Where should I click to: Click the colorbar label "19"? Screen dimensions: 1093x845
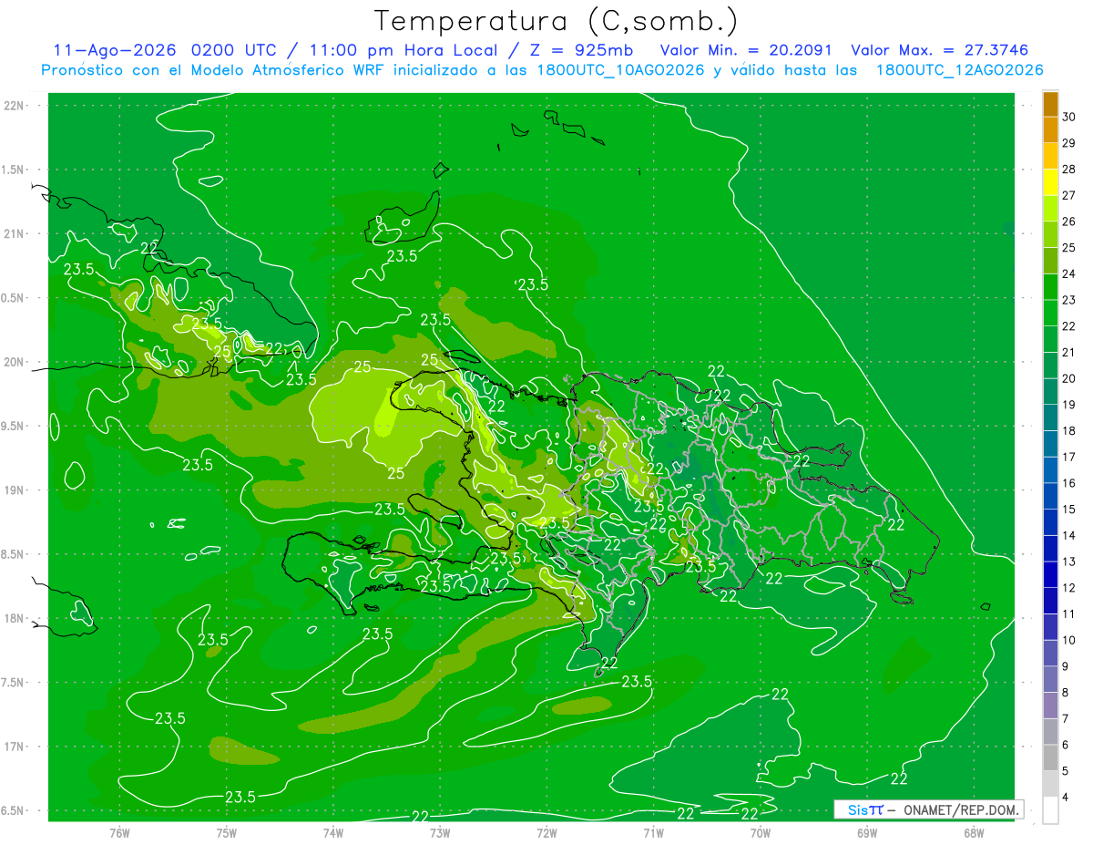point(1069,405)
